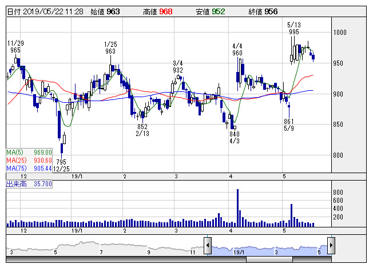The width and height of the screenshot is (373, 268).
Task: Click the 始値 963 header value
Action: pos(105,11)
